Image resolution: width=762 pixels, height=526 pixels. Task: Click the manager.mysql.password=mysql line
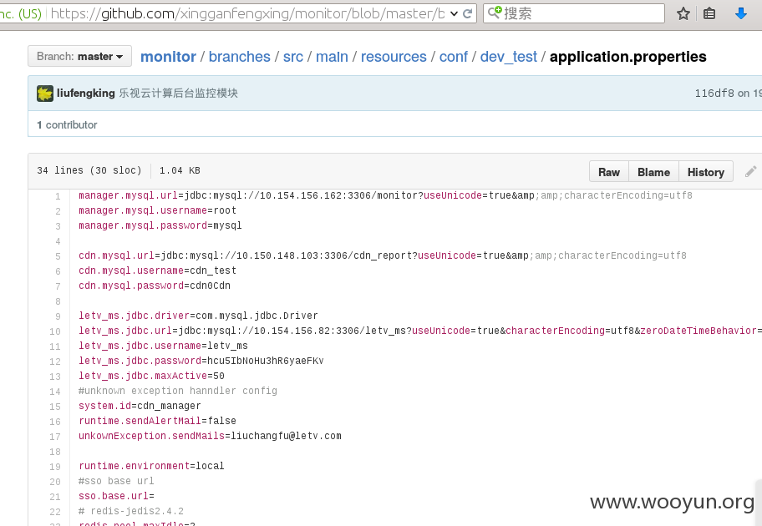click(160, 225)
